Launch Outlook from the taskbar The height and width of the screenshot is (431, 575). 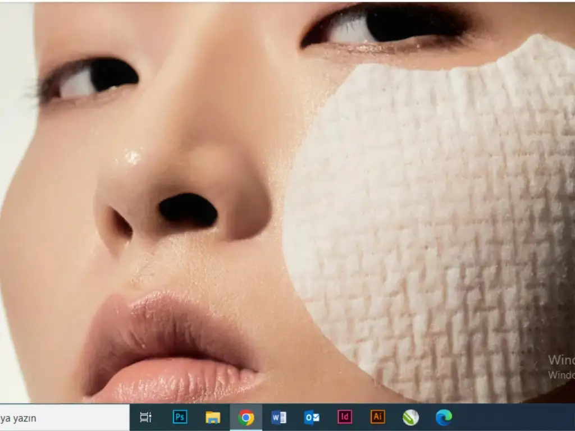coord(312,418)
